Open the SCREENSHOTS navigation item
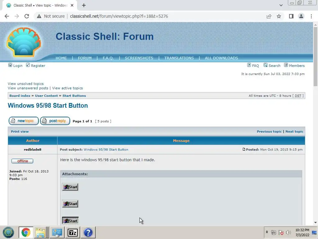The height and width of the screenshot is (239, 318). [139, 58]
